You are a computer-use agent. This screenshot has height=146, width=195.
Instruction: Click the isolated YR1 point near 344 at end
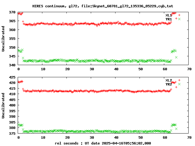tap(176, 57)
